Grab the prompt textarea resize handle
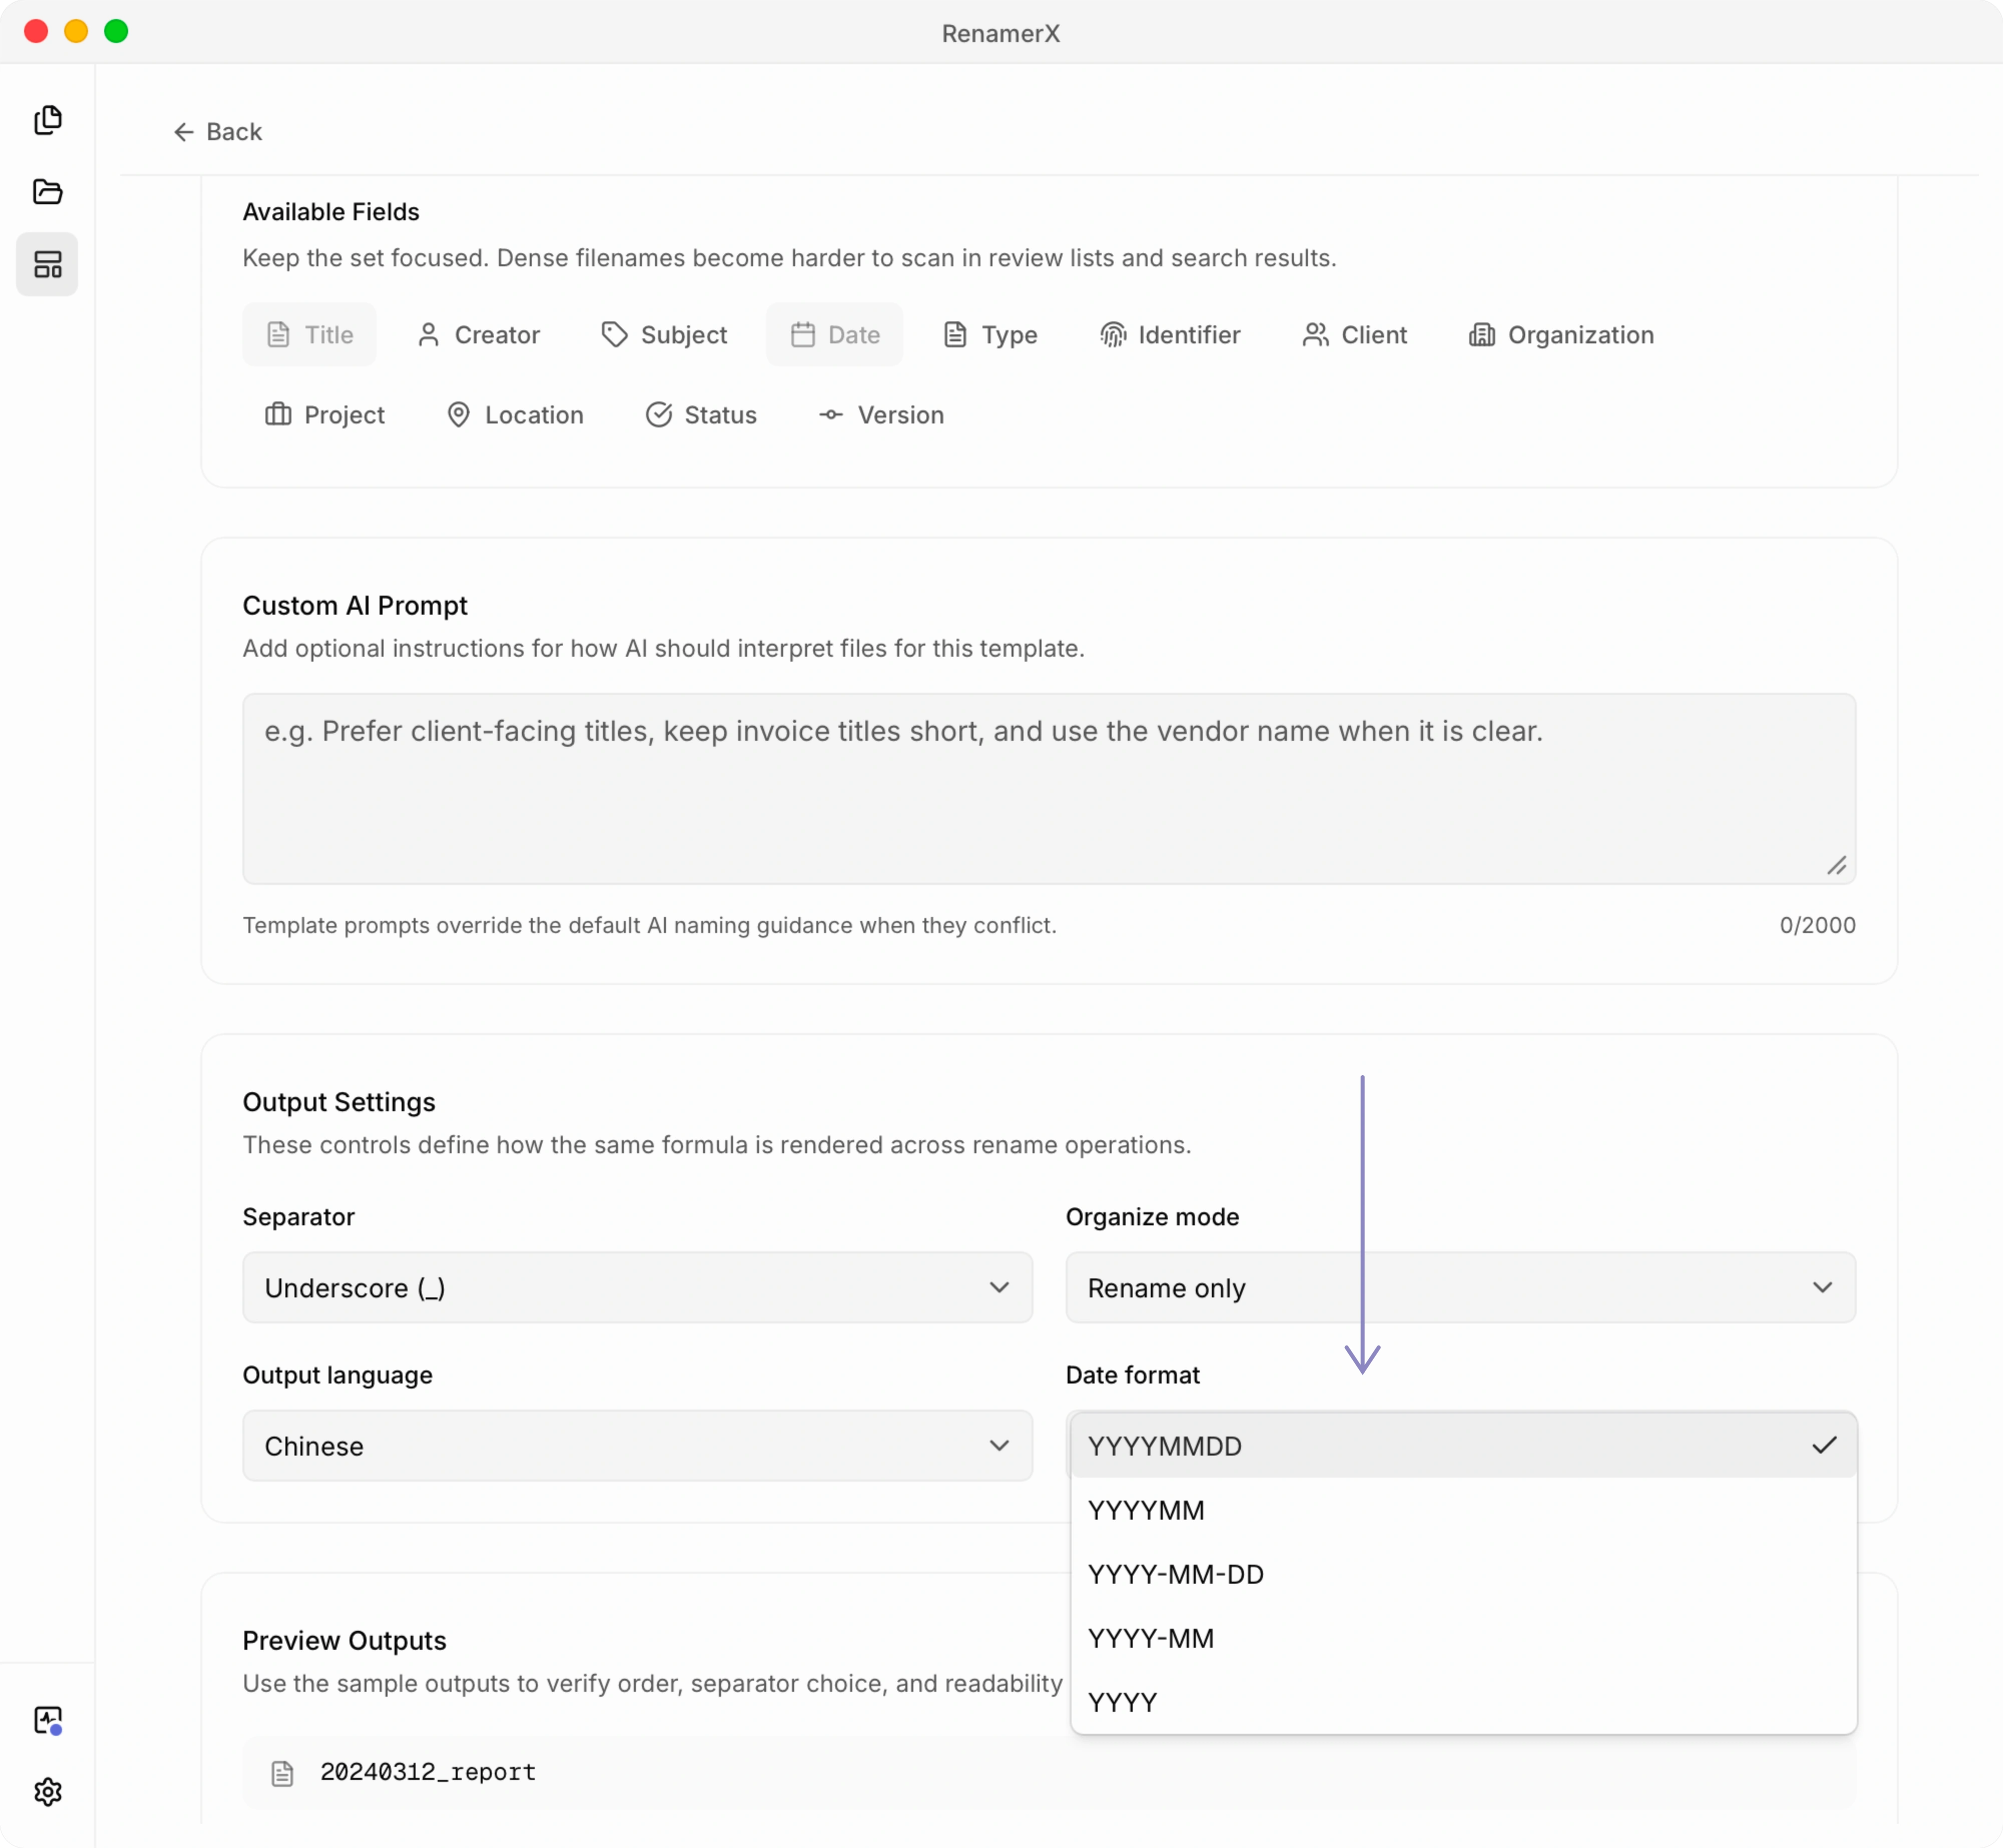This screenshot has height=1848, width=2003. point(1836,866)
